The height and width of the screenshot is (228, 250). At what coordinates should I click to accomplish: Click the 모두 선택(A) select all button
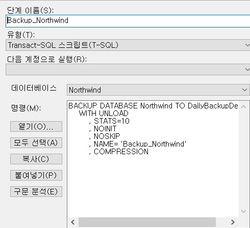36,142
